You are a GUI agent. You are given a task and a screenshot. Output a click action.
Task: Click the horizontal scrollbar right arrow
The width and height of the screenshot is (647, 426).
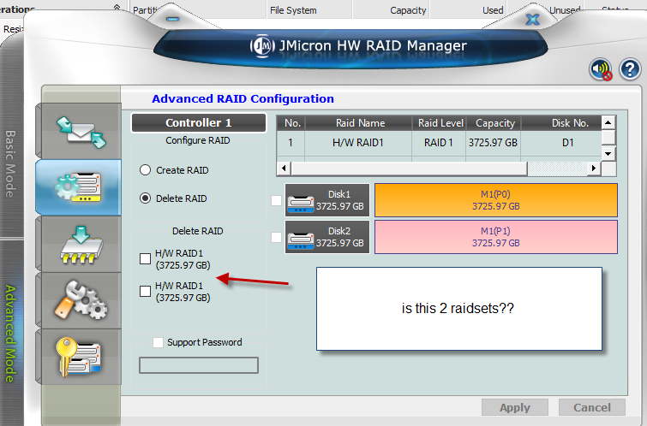(593, 169)
